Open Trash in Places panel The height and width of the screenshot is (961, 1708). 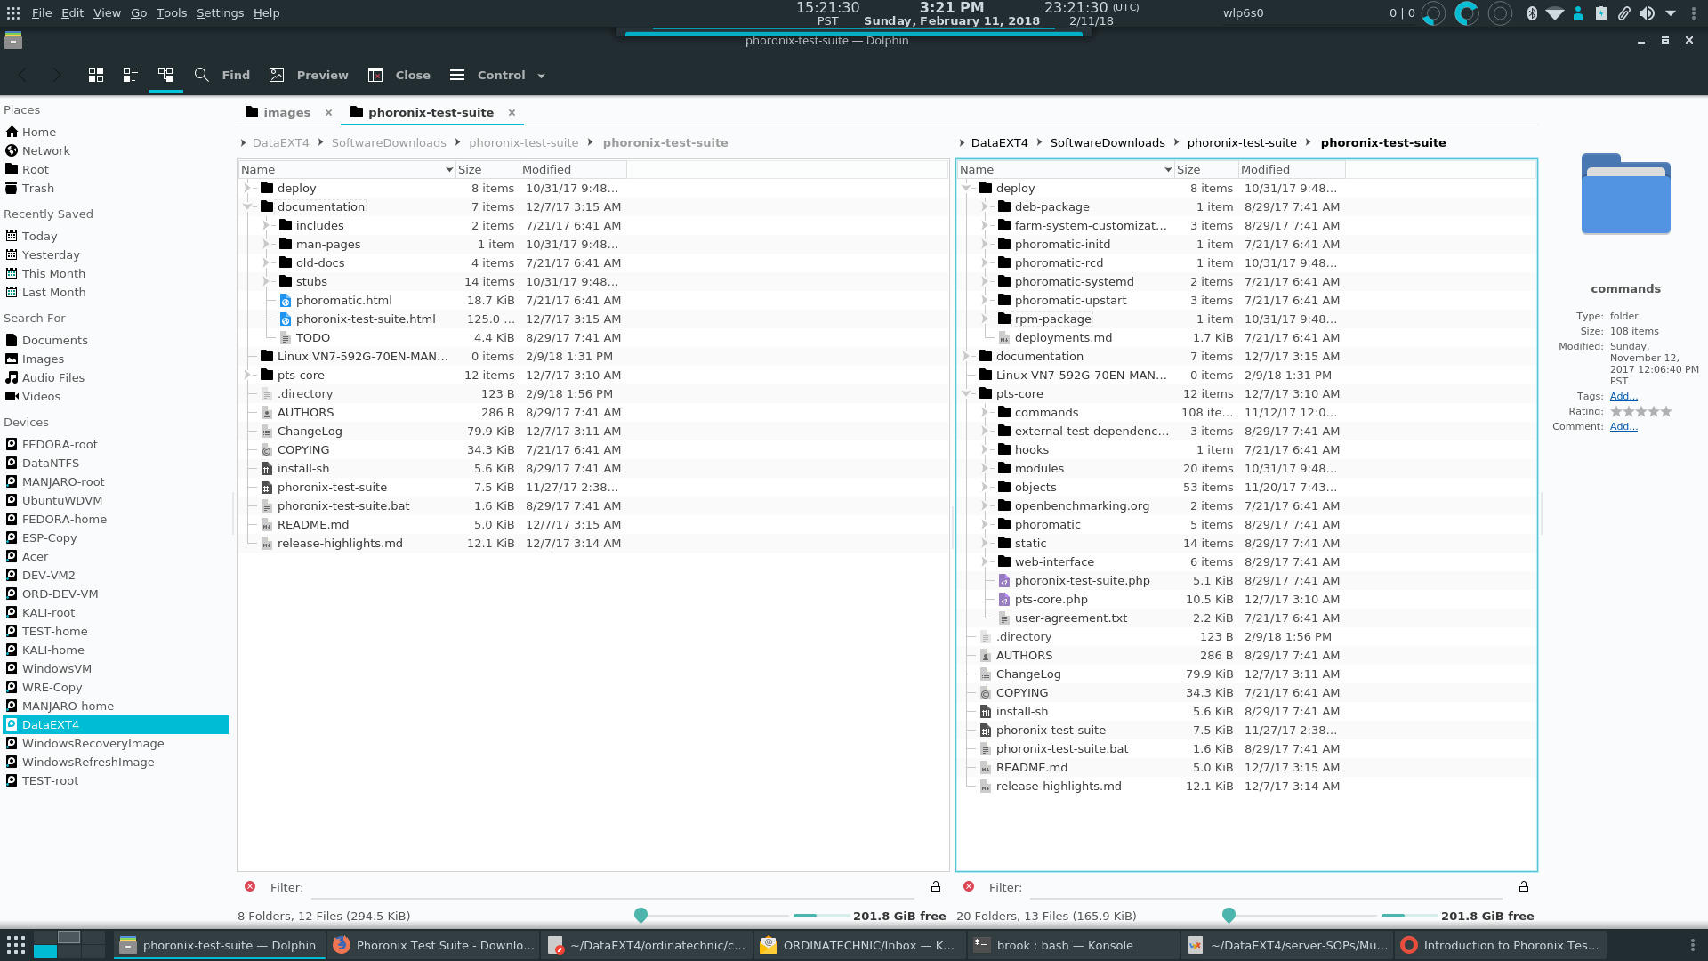37,188
